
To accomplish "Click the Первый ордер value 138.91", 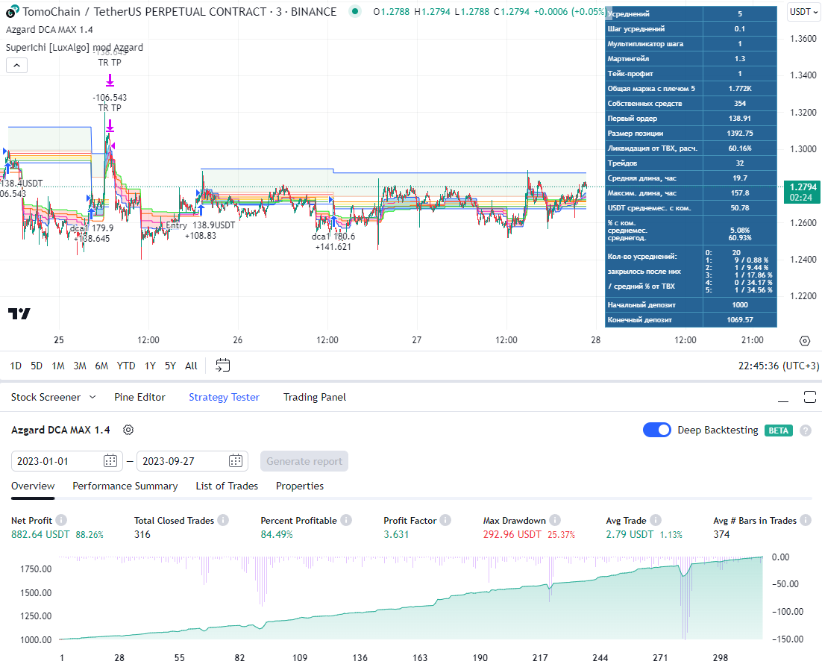I will pyautogui.click(x=740, y=119).
